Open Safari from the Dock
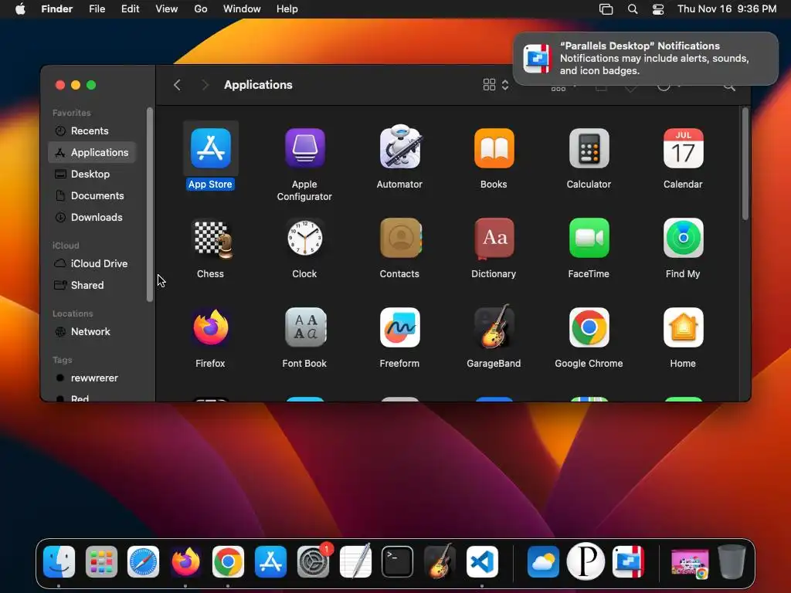 click(x=143, y=562)
